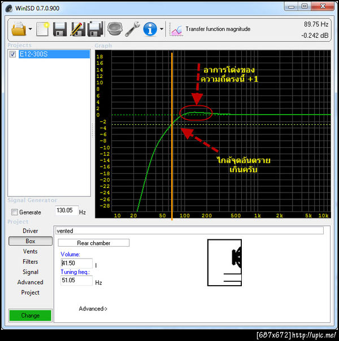Expand the info icon dropdown arrow
The height and width of the screenshot is (341, 339).
162,29
